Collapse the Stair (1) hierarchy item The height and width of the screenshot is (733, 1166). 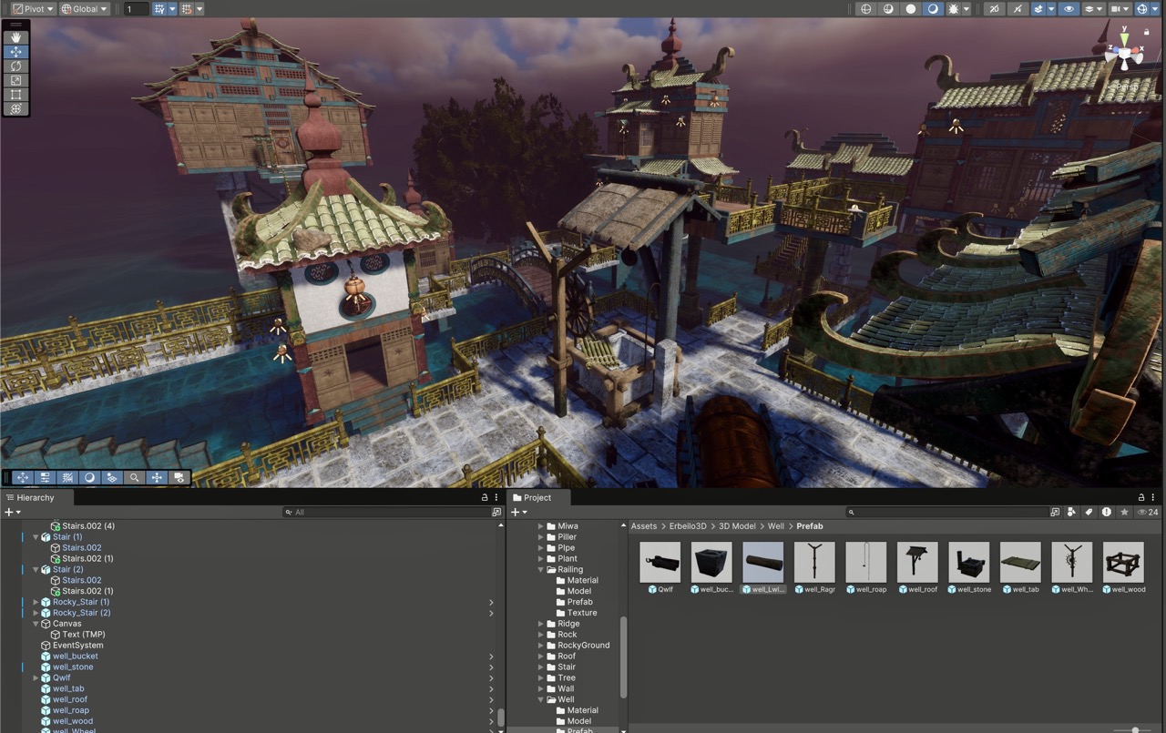[x=36, y=537]
